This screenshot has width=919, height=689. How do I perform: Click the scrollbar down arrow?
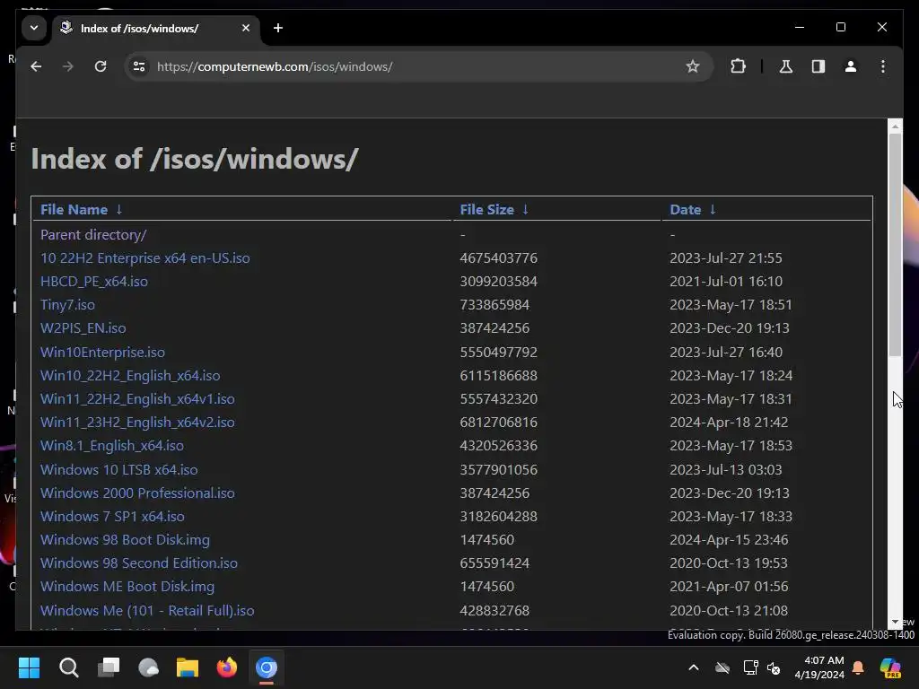pos(895,622)
